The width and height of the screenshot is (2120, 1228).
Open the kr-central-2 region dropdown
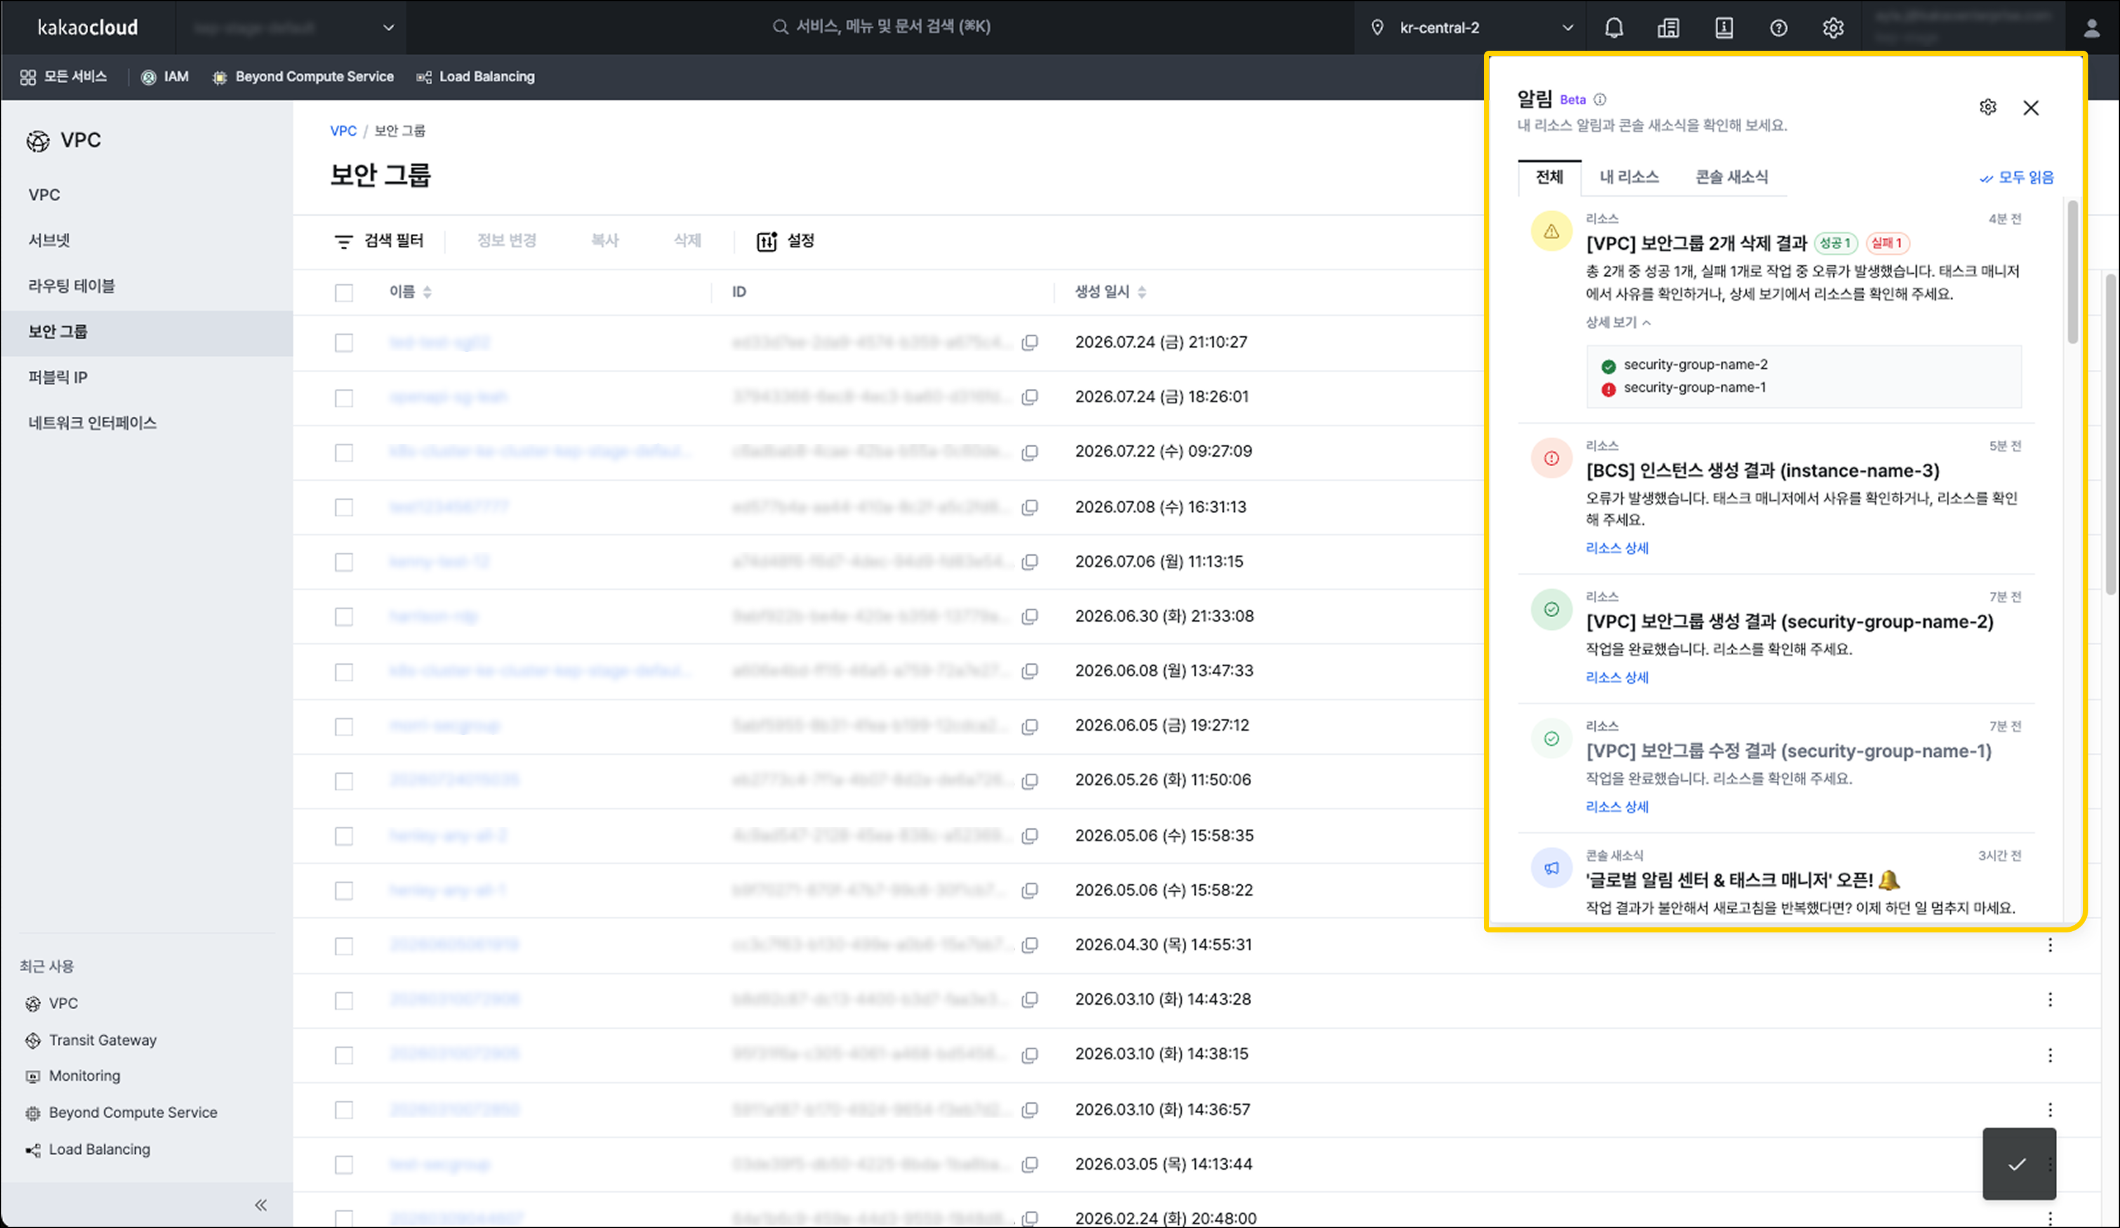coord(1472,28)
